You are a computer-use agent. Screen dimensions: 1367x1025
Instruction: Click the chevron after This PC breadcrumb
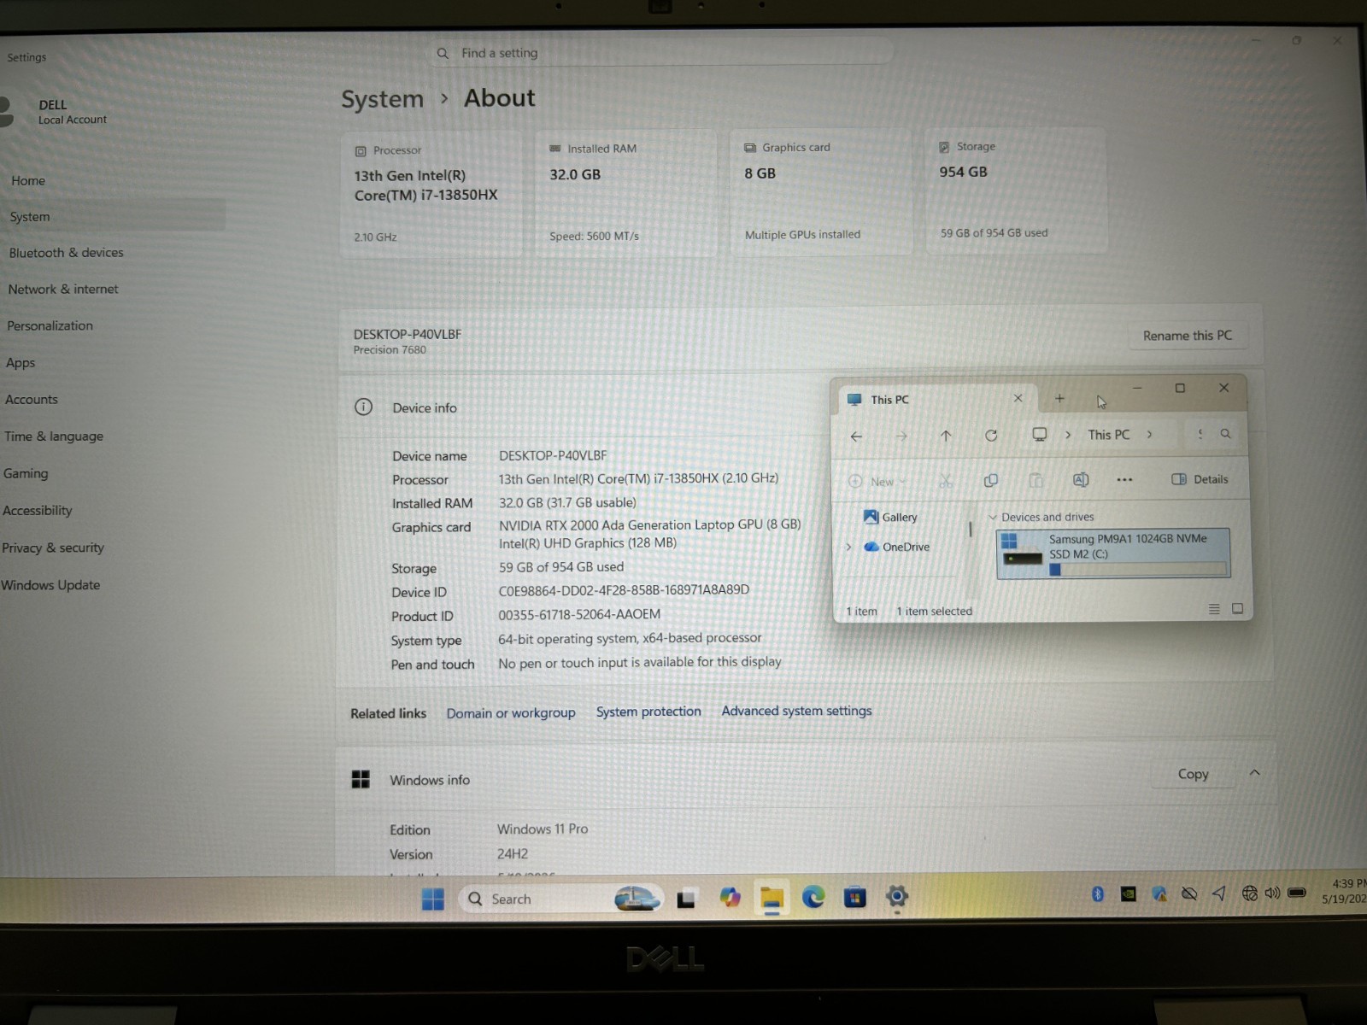coord(1149,435)
